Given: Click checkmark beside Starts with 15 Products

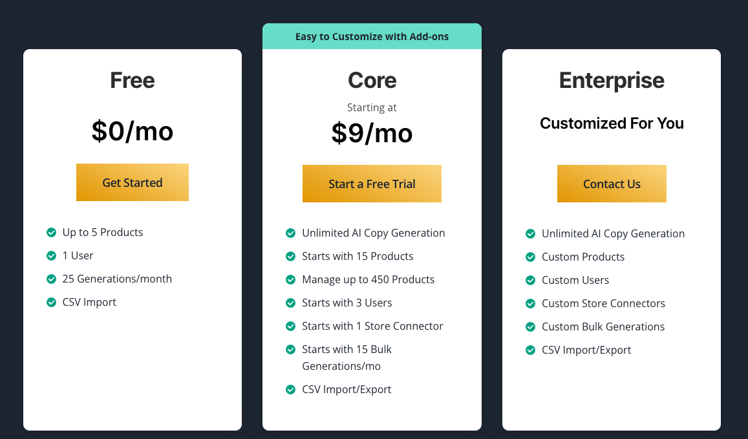Looking at the screenshot, I should (x=291, y=256).
